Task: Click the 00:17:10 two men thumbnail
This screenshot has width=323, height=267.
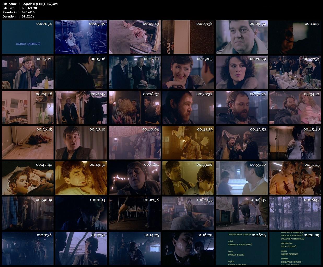Action: 135,72
